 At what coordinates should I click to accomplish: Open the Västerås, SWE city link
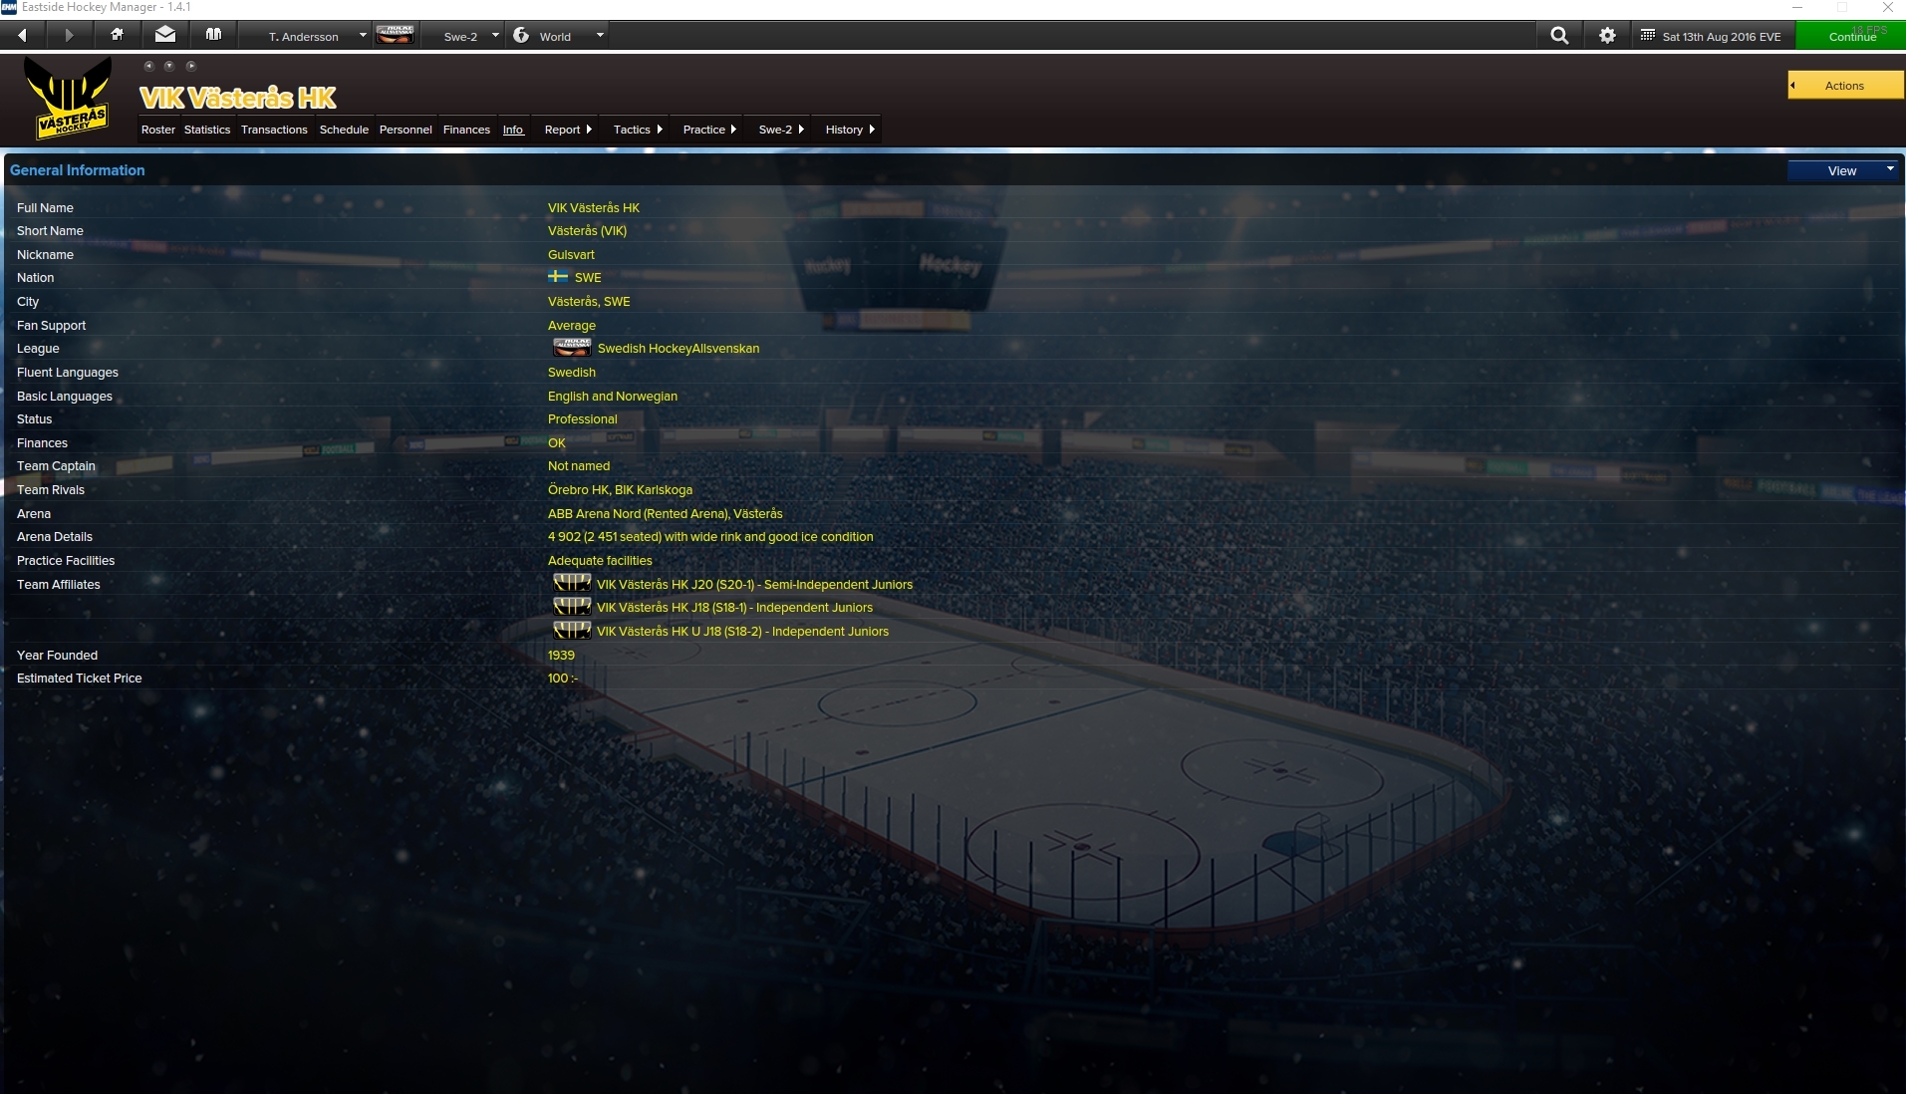589,301
